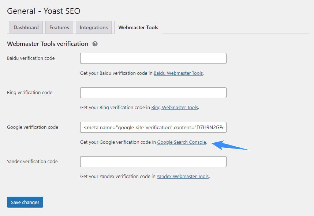Open the Bing Webmaster Tools link
Viewport: 314px width, 216px height.
(x=175, y=108)
